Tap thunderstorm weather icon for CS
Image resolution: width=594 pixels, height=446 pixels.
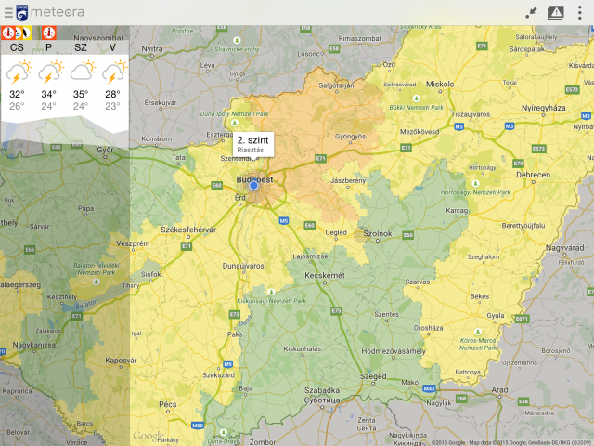[x=19, y=72]
